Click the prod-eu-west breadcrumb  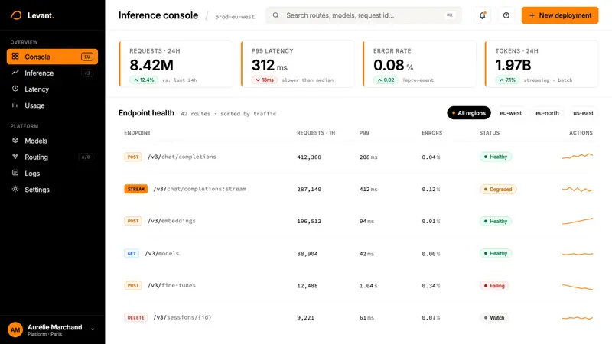coord(235,17)
